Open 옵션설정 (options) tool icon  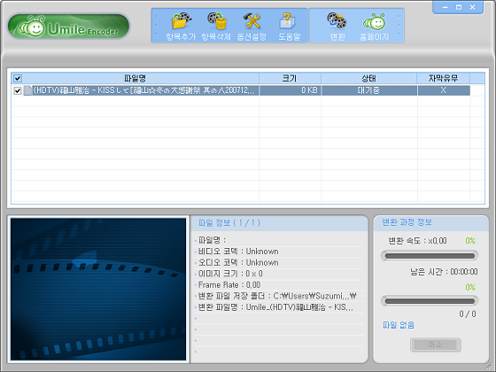pos(252,27)
